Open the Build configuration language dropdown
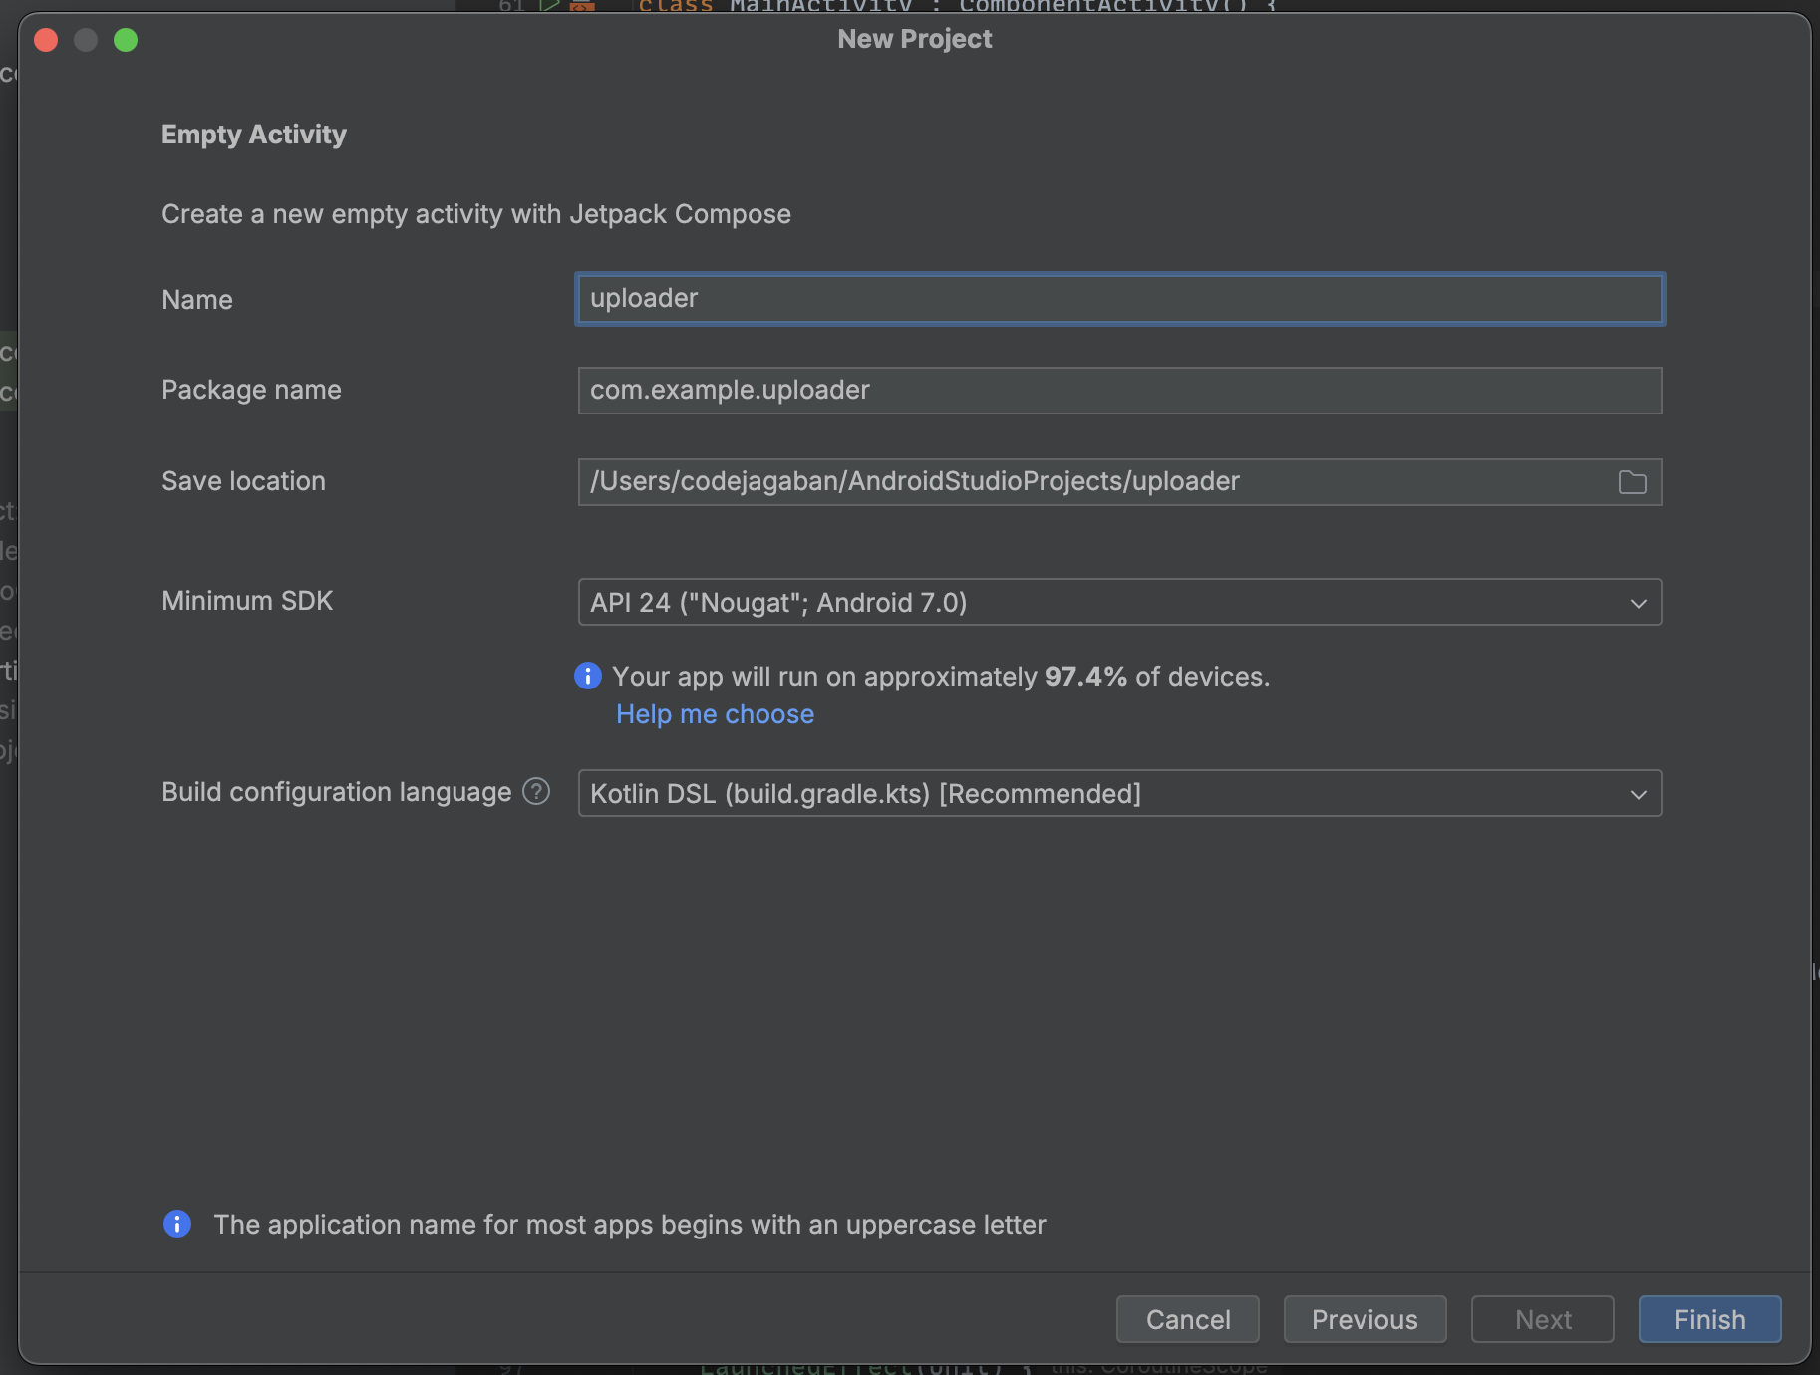 [1116, 793]
